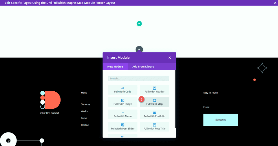278x146 pixels.
Task: Insert the Fullwidth Code module
Action: (x=123, y=90)
